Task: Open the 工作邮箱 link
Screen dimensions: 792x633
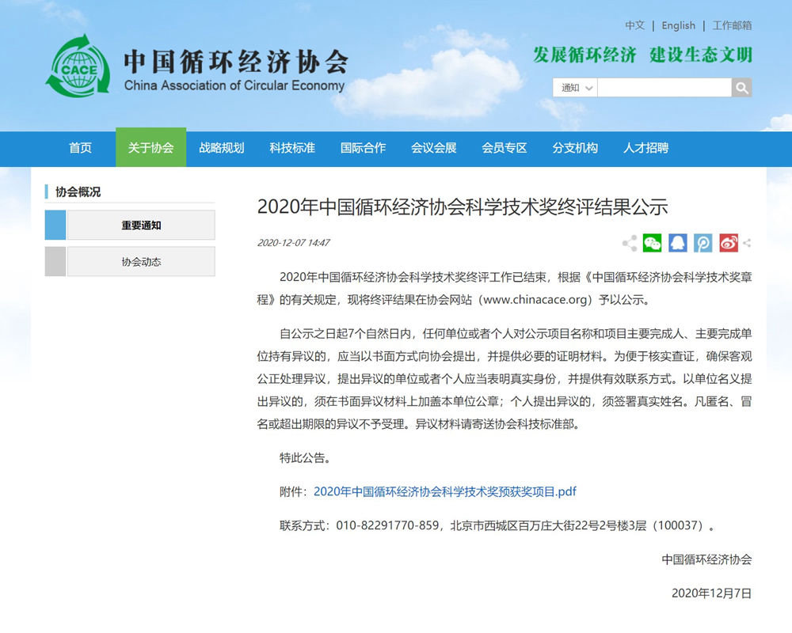Action: (732, 25)
